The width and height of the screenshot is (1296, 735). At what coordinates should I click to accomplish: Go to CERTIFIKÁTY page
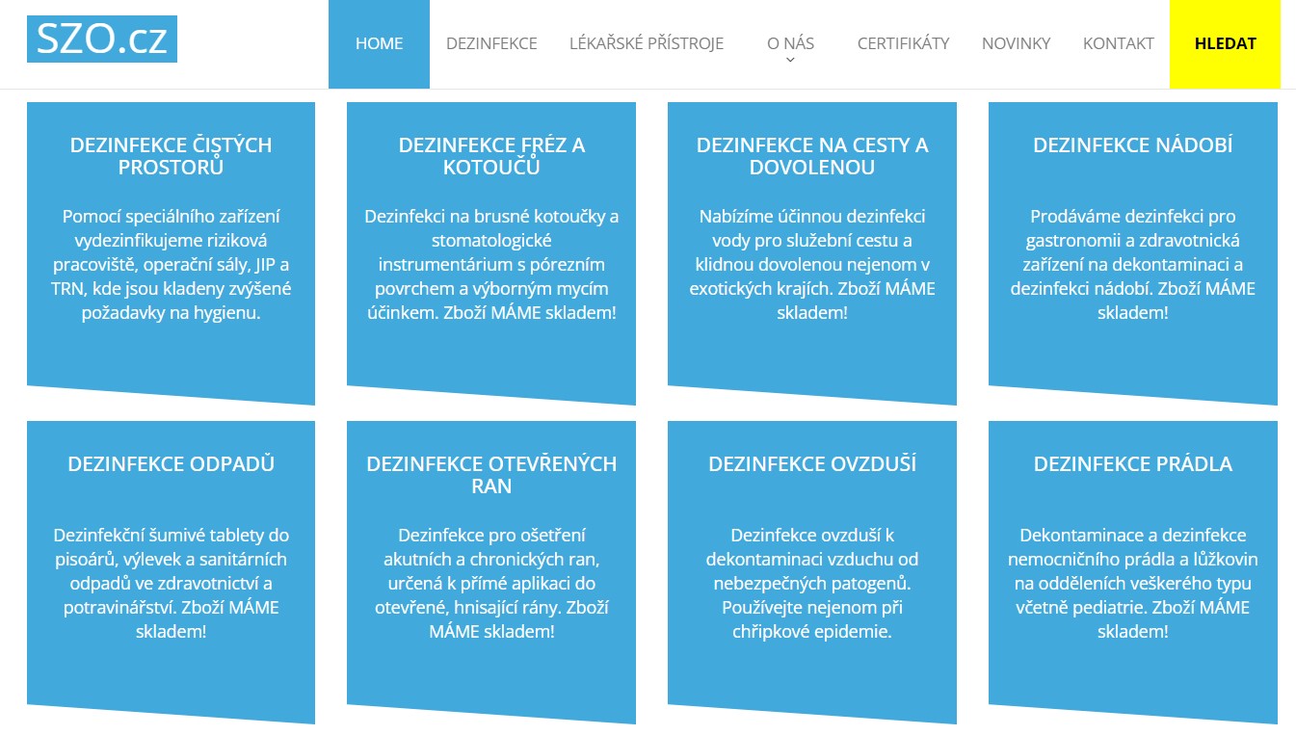pyautogui.click(x=903, y=43)
